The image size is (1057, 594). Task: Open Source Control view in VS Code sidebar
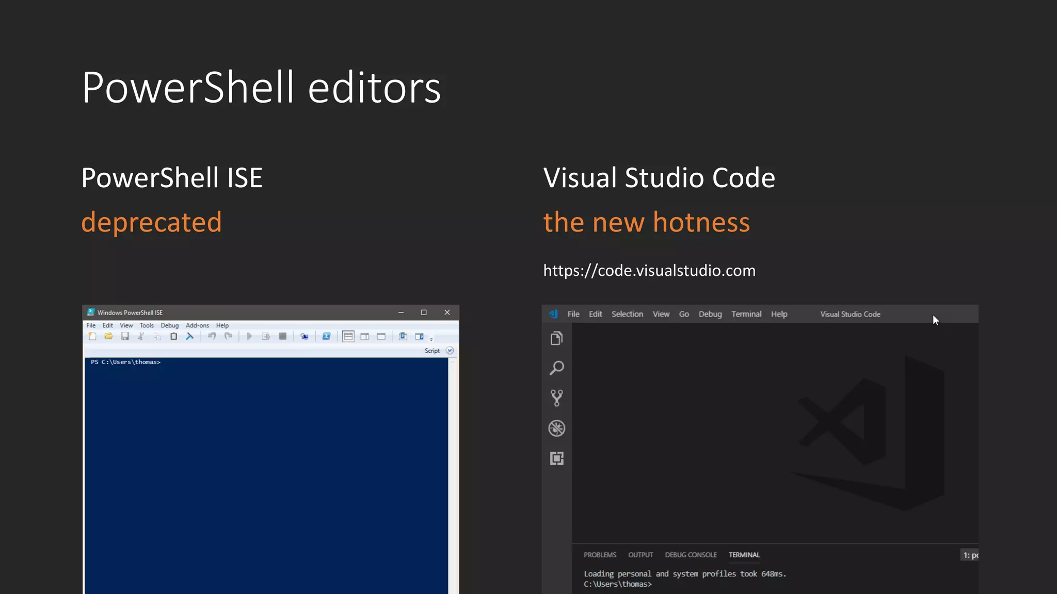[x=556, y=398]
